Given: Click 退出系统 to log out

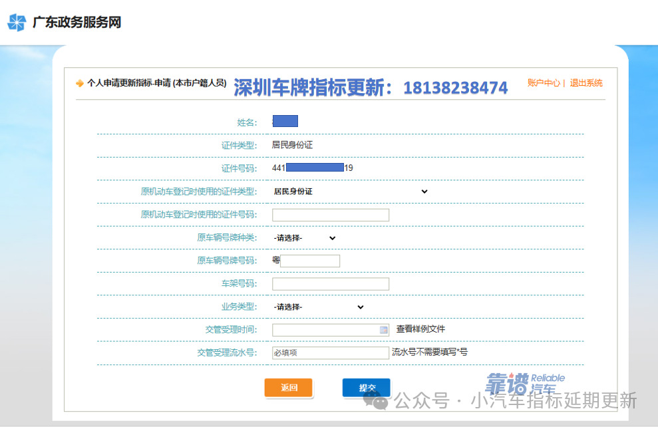Looking at the screenshot, I should click(586, 83).
